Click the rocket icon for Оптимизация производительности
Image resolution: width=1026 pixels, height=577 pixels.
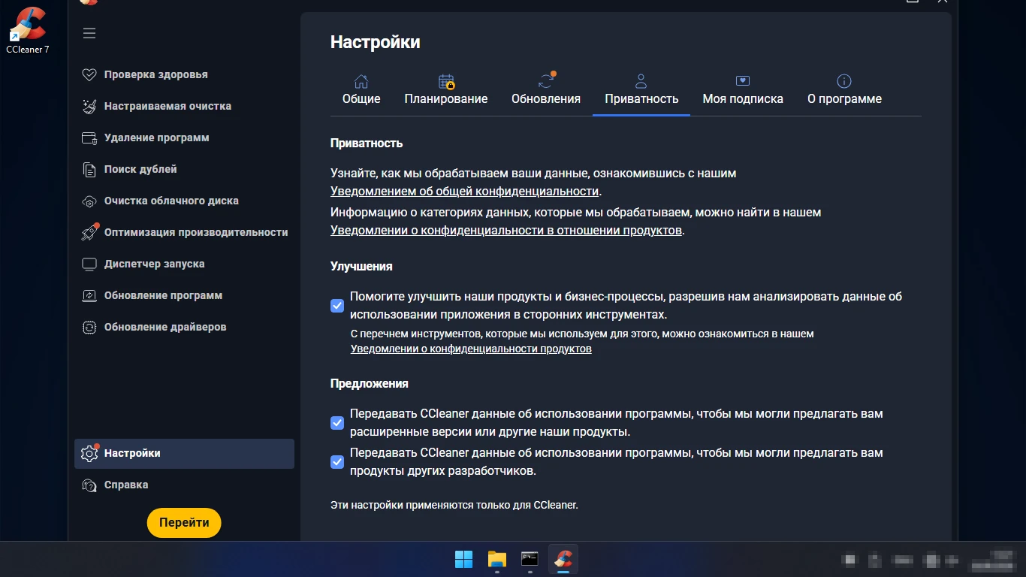89,232
